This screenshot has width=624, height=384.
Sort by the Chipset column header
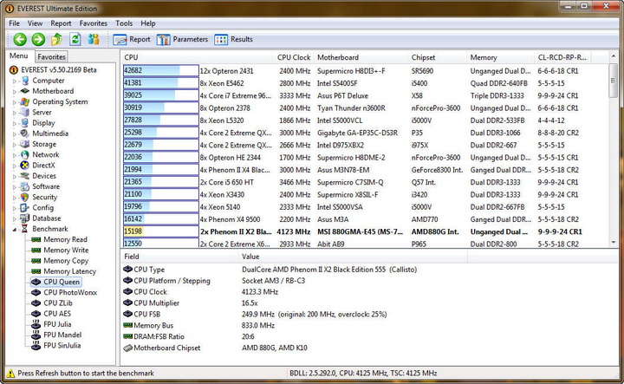(437, 57)
